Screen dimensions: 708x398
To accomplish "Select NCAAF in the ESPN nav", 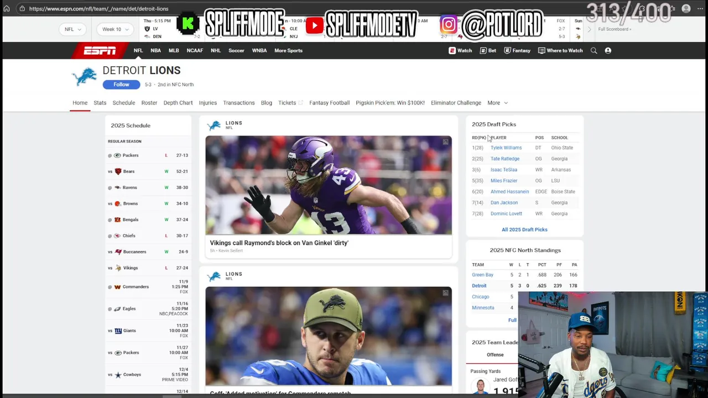I will [x=195, y=50].
